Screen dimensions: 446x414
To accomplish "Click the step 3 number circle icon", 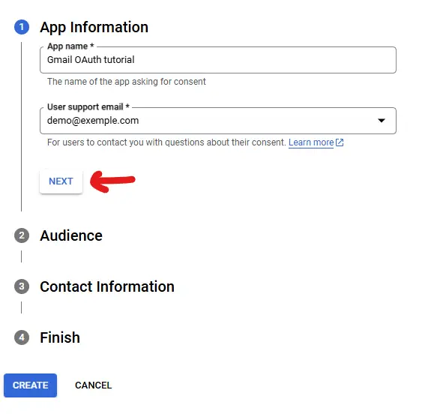I will click(22, 286).
